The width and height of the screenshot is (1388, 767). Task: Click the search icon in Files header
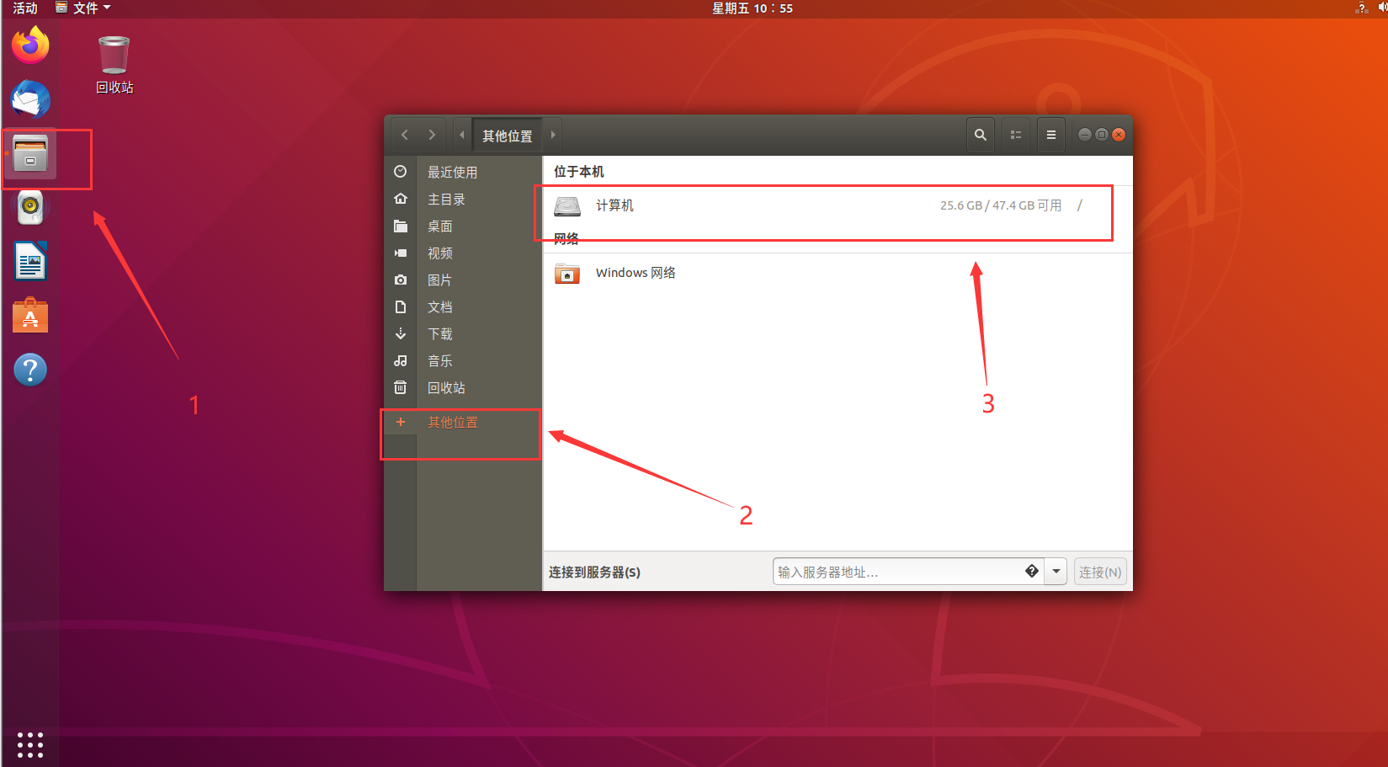(x=980, y=135)
